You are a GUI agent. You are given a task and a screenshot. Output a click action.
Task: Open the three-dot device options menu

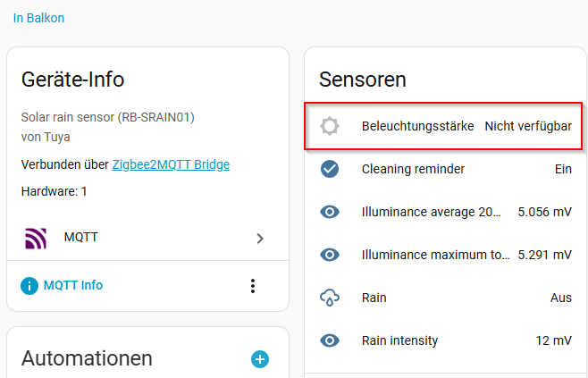coord(253,286)
